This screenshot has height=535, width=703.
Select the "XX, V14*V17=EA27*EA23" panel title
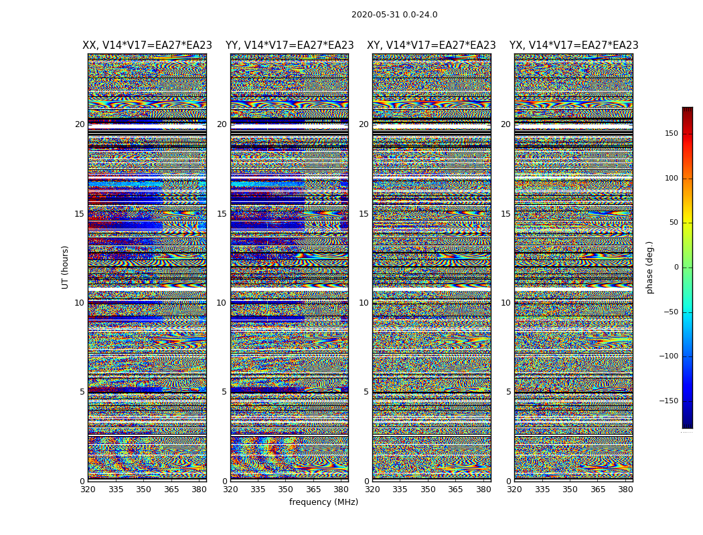(x=147, y=45)
